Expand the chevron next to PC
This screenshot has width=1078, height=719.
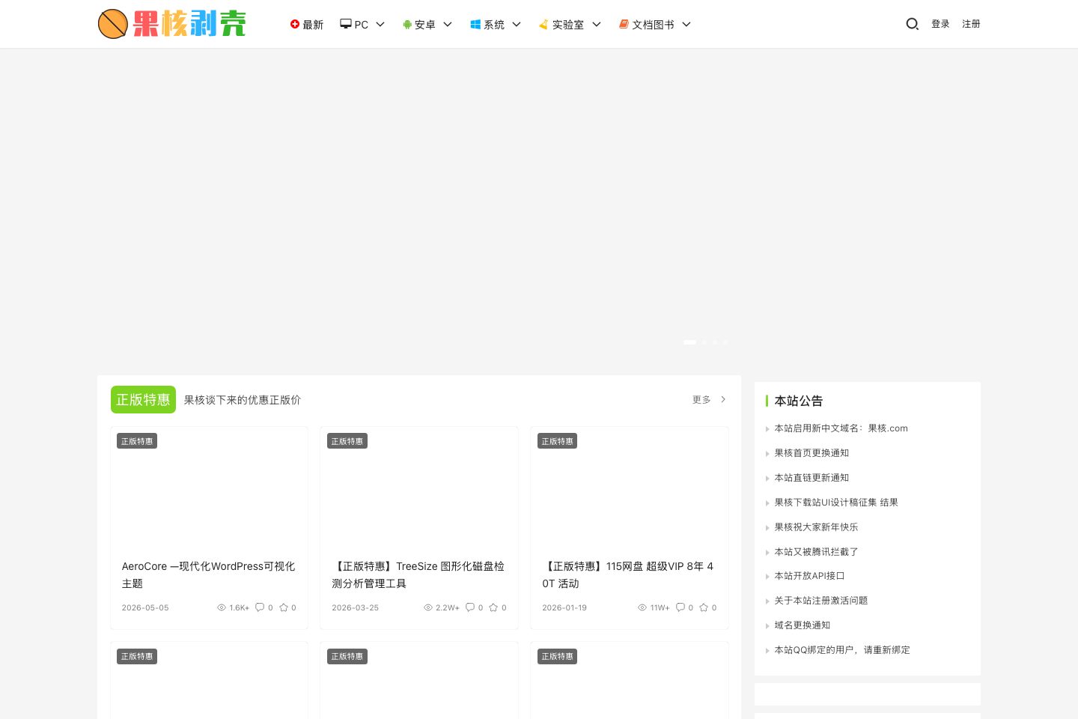click(x=380, y=25)
